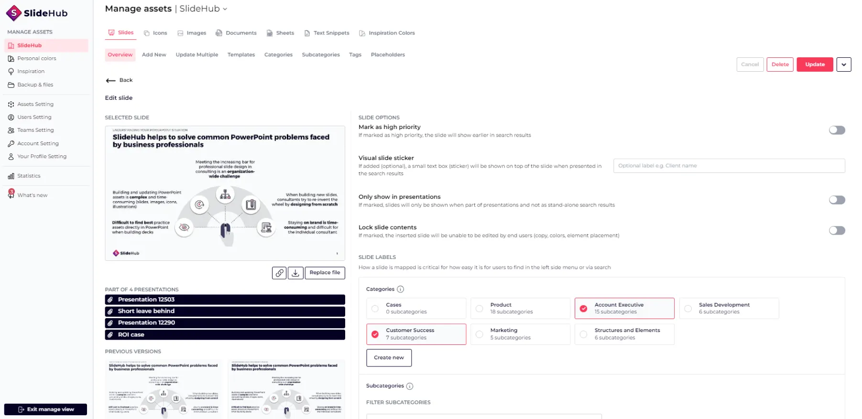Select the Product category radio
Screen dimensions: 862x419
coord(479,309)
